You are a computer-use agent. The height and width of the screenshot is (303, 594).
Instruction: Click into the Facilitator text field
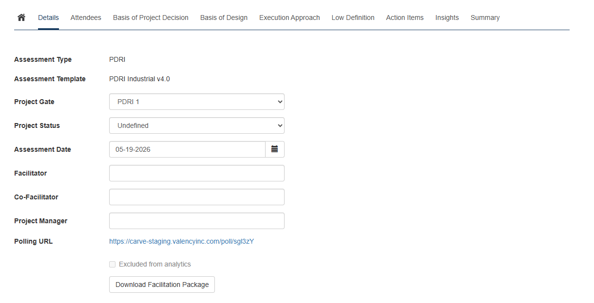[196, 173]
